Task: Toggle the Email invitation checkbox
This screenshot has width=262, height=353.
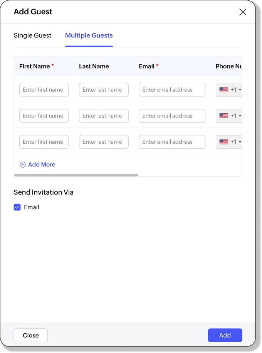Action: 17,207
